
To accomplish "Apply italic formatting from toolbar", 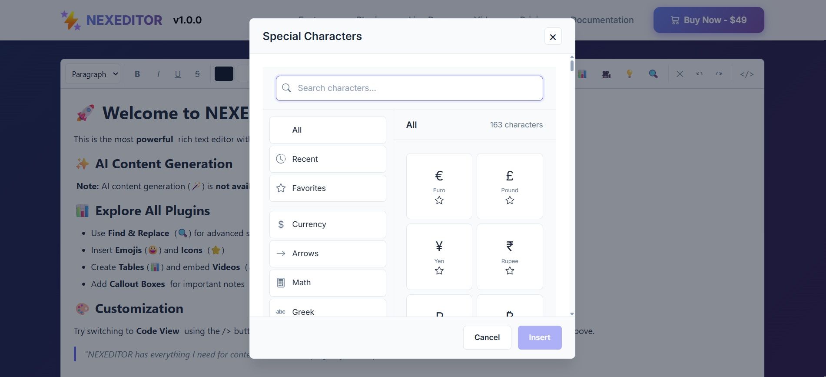I will tap(158, 74).
